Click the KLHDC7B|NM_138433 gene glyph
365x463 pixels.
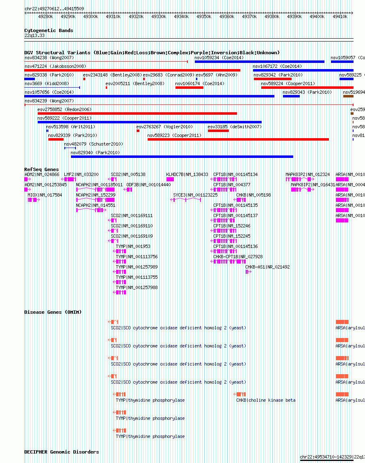170,179
